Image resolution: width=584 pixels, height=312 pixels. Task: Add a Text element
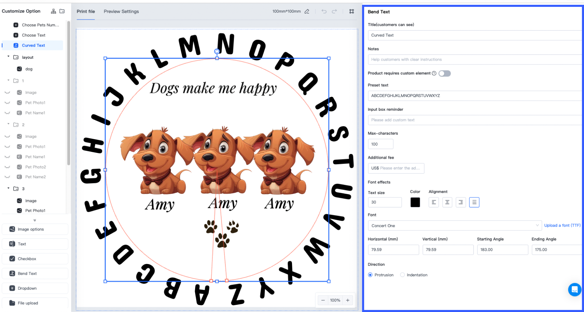click(x=35, y=244)
